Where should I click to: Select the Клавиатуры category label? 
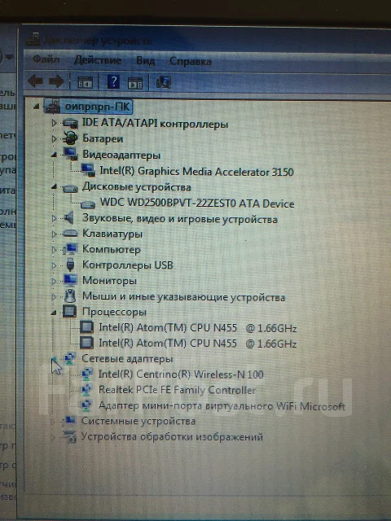(112, 234)
